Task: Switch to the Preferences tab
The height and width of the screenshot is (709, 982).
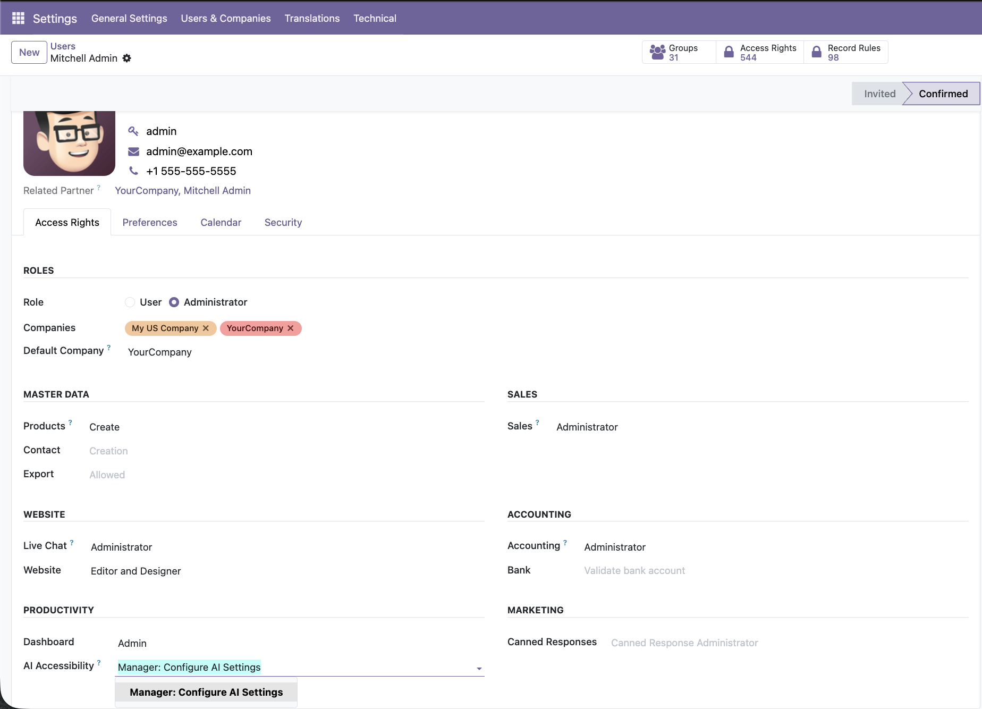Action: (x=150, y=223)
